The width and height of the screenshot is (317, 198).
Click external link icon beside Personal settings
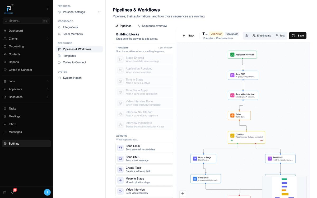pyautogui.click(x=99, y=12)
